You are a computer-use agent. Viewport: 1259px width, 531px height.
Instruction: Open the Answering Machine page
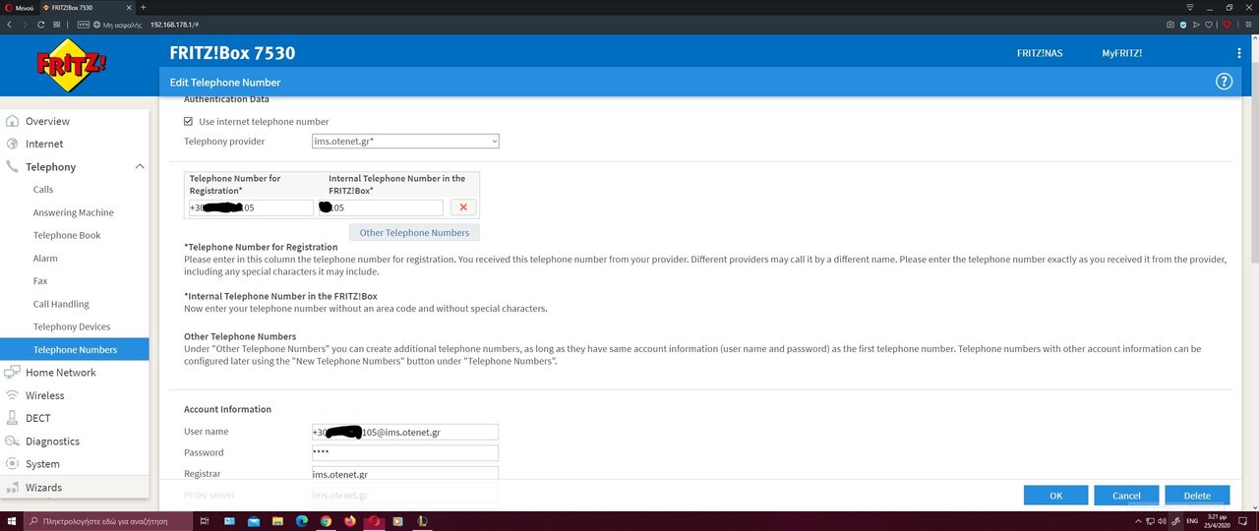tap(74, 212)
